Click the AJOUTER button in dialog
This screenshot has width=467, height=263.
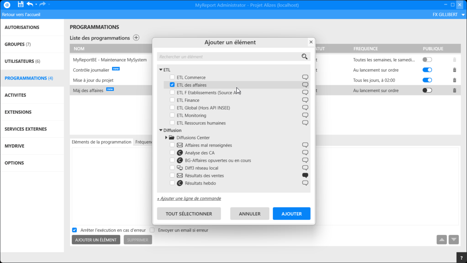292,214
